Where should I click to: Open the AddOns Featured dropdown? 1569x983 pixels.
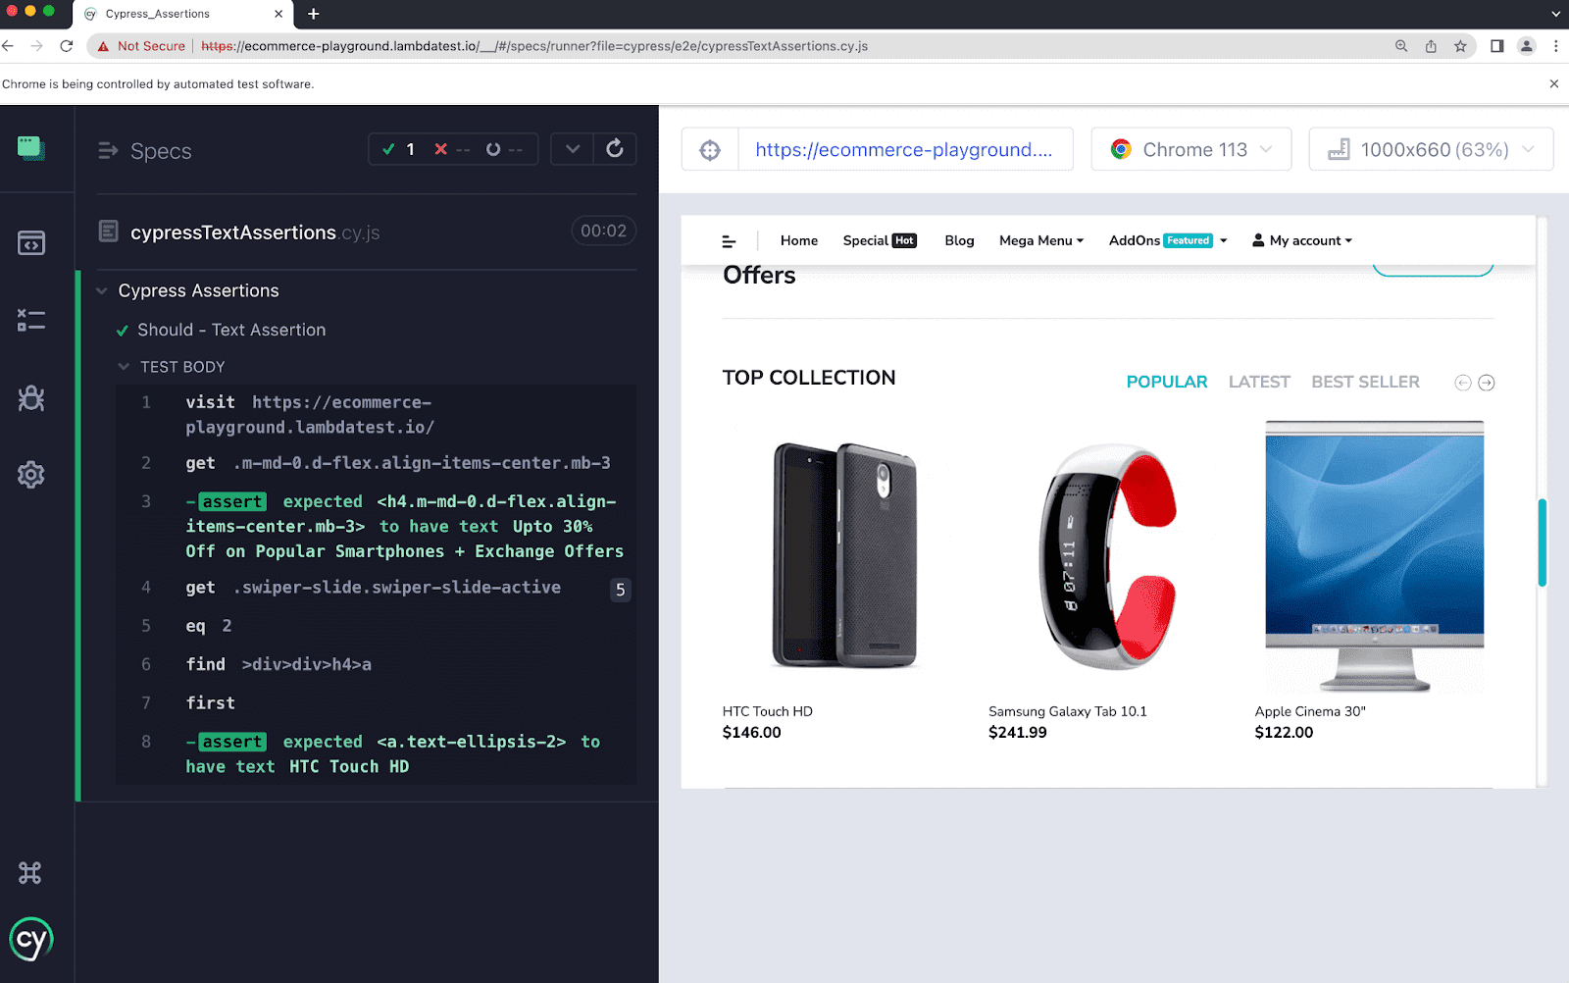[1168, 240]
